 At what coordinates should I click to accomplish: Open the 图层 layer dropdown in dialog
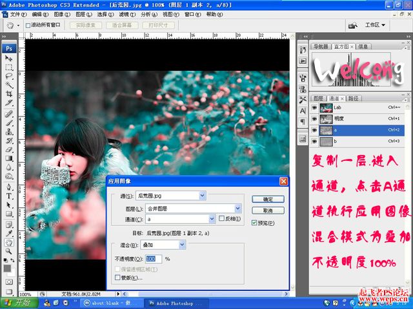pyautogui.click(x=238, y=209)
